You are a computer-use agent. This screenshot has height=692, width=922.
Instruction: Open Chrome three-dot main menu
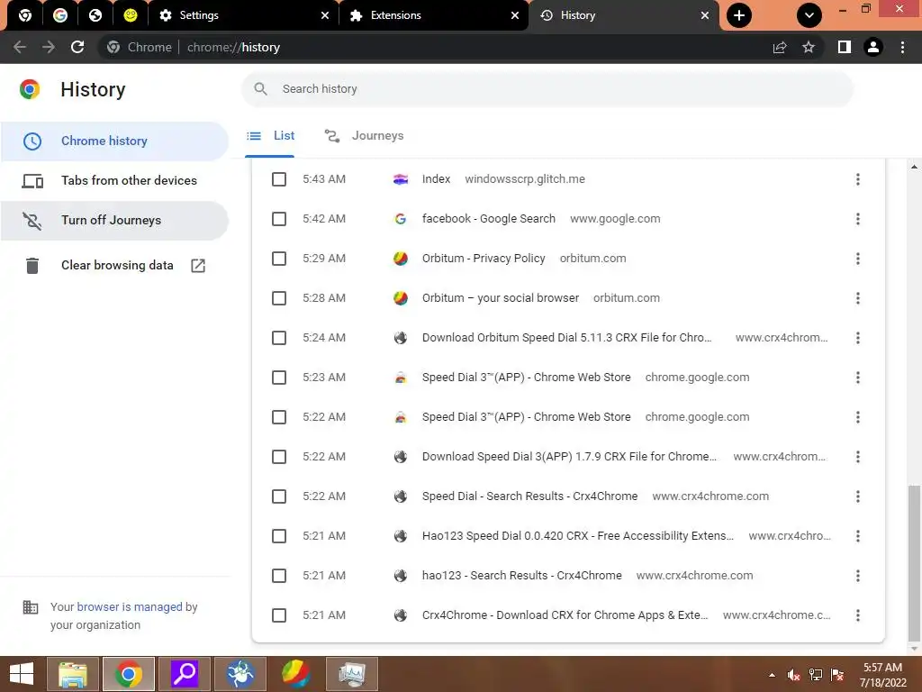point(902,47)
